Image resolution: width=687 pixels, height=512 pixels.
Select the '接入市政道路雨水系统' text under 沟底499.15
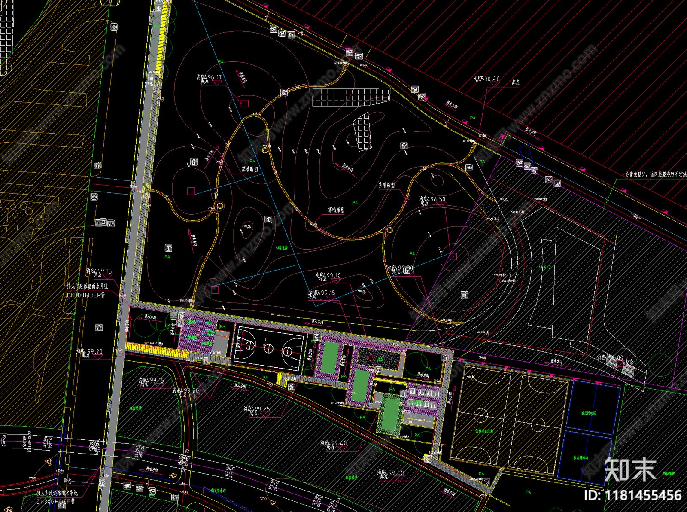click(x=88, y=286)
